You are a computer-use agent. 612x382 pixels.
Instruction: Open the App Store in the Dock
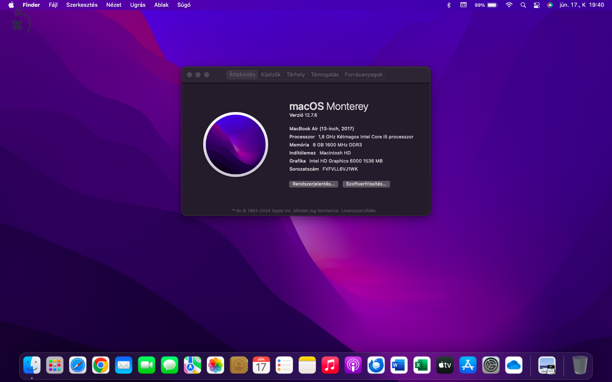click(x=468, y=365)
